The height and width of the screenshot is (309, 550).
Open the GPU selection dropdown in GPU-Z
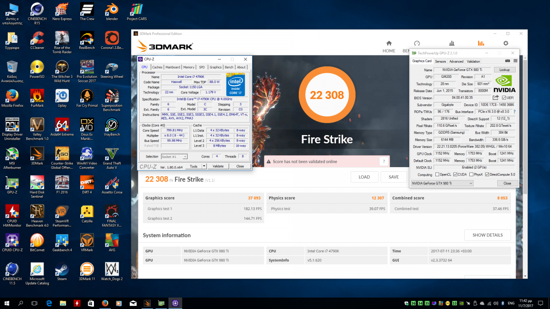click(442, 183)
